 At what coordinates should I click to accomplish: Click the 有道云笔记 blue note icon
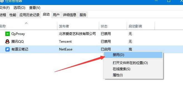pos(8,49)
